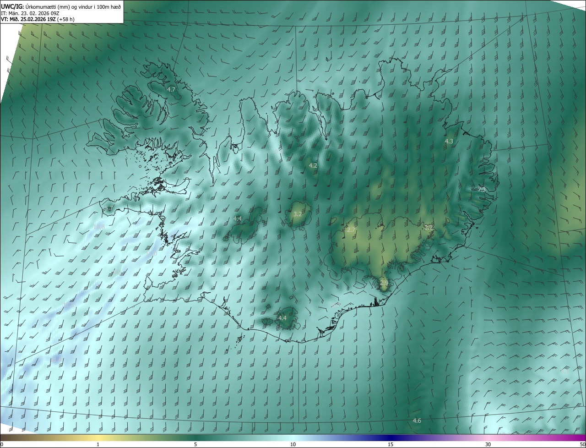
Task: Click the faint 10.8 value over Faxaflói bay
Action: 99,226
